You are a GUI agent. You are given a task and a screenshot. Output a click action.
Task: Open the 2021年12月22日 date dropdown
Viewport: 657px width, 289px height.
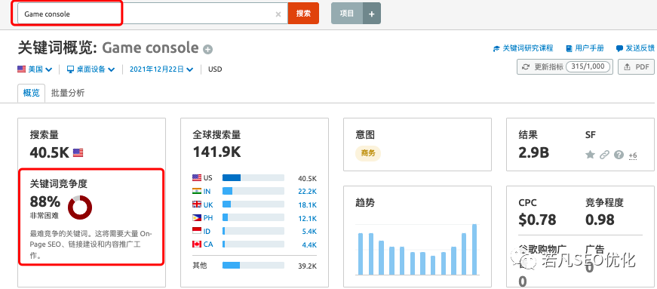161,69
